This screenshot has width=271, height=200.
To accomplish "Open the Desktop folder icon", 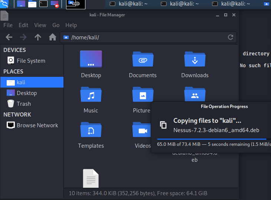I will click(91, 59).
